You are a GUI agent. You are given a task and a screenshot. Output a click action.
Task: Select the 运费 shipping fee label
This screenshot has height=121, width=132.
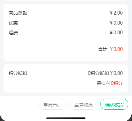(13, 33)
